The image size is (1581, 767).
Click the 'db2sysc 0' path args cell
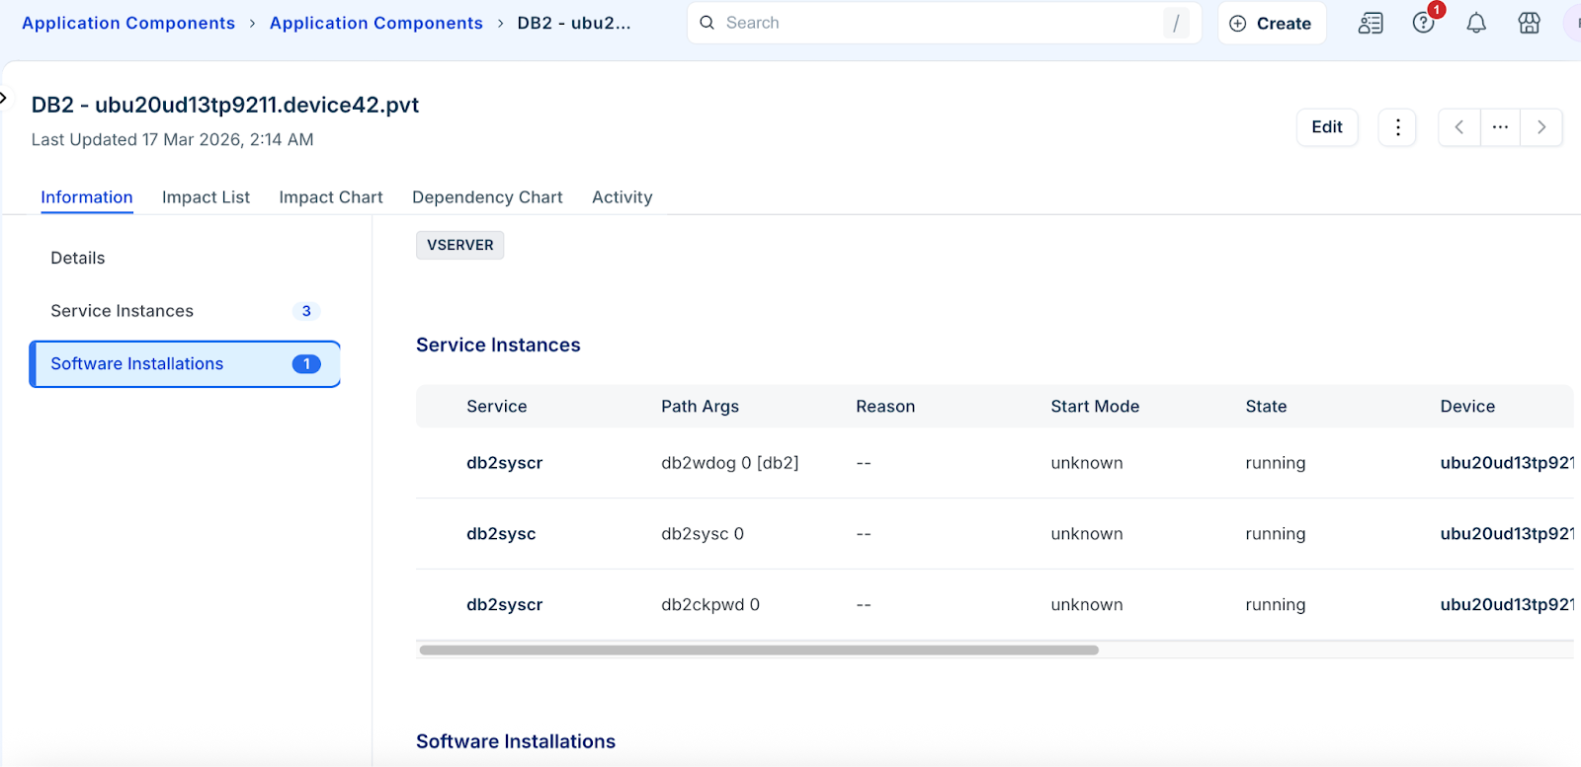(703, 534)
